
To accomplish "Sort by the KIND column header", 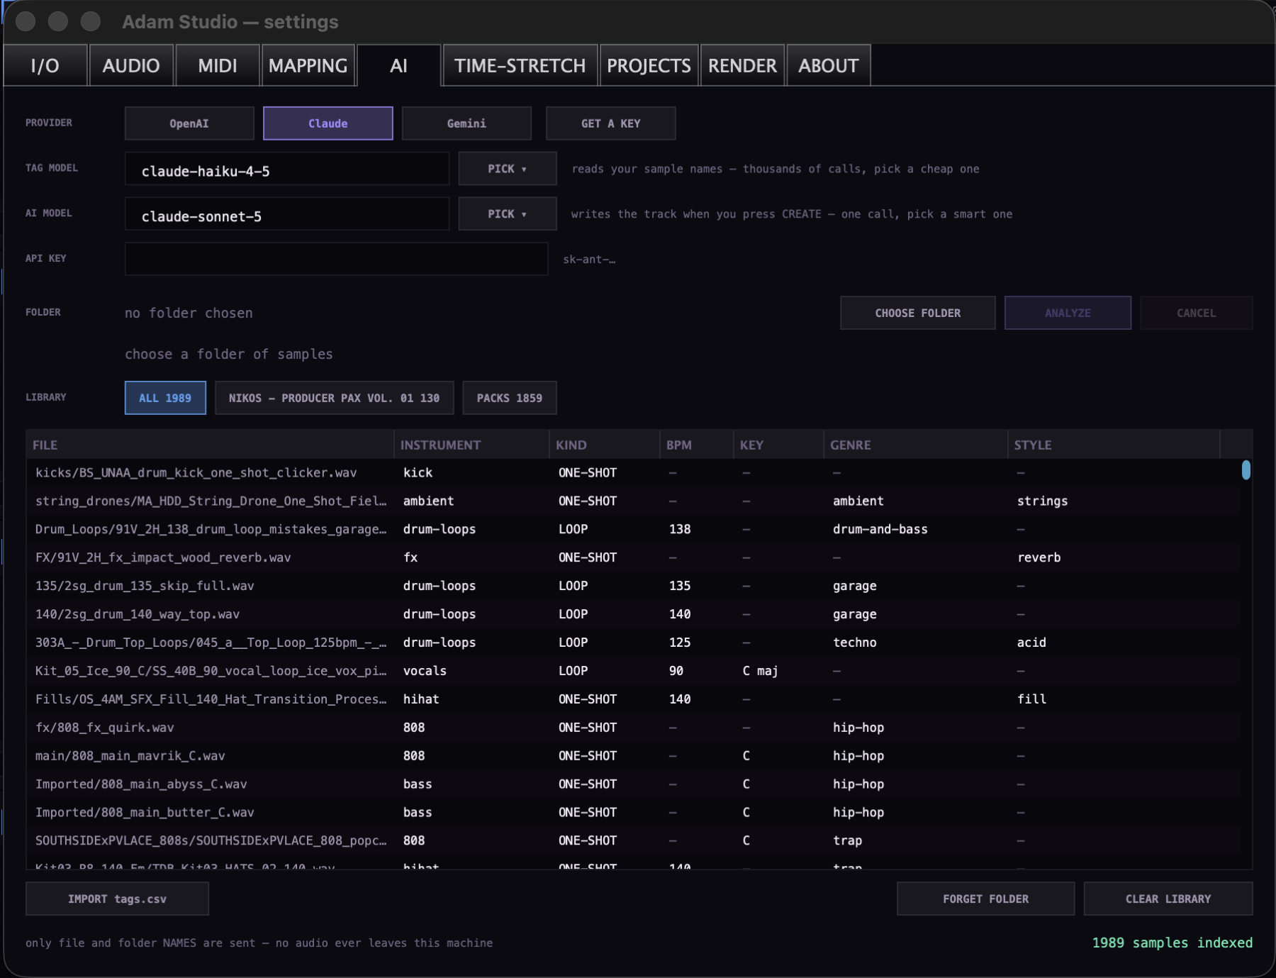I will click(x=604, y=445).
